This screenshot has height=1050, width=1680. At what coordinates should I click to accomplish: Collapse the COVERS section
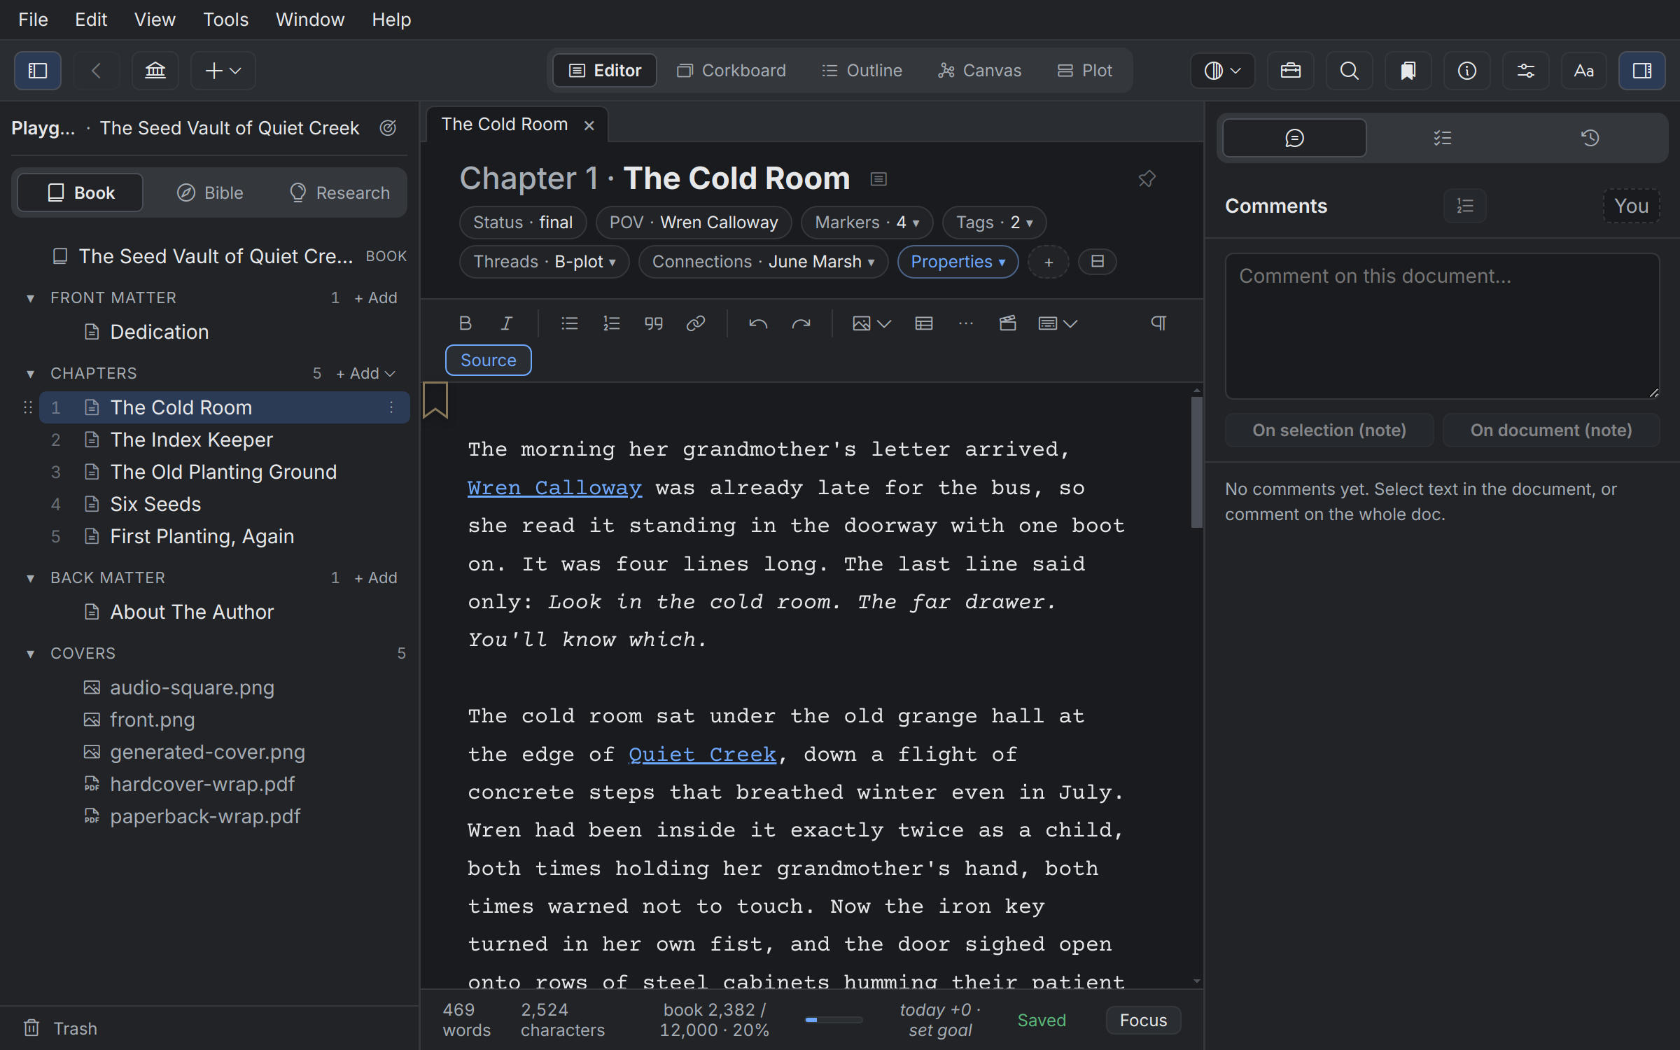30,654
